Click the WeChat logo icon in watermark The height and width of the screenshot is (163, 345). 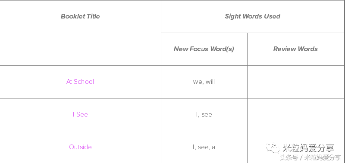coord(273,148)
